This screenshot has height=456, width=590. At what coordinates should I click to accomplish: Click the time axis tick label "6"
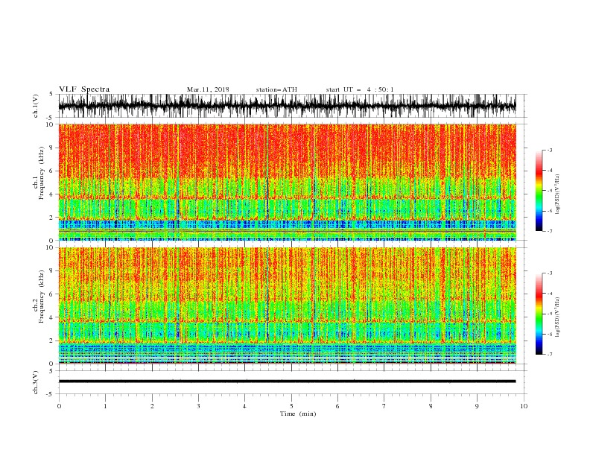coord(337,406)
